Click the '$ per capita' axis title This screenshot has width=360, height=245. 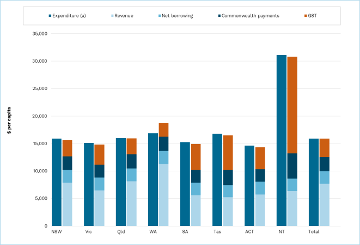[x=9, y=120]
